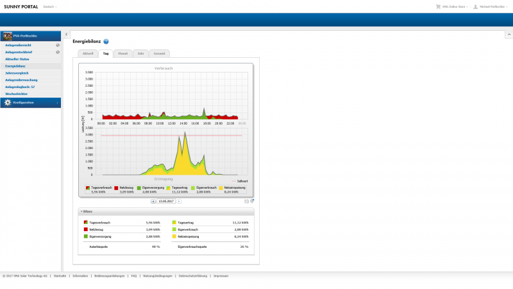Toggle Tagesertrag series in chart legend
The height and width of the screenshot is (289, 513).
pyautogui.click(x=178, y=189)
